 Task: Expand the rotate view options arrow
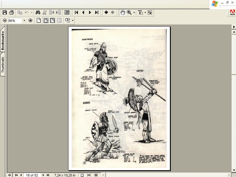pyautogui.click(x=73, y=21)
